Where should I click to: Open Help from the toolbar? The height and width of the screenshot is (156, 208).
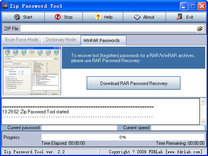click(103, 17)
